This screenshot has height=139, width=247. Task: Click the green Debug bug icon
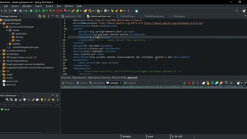point(37,11)
